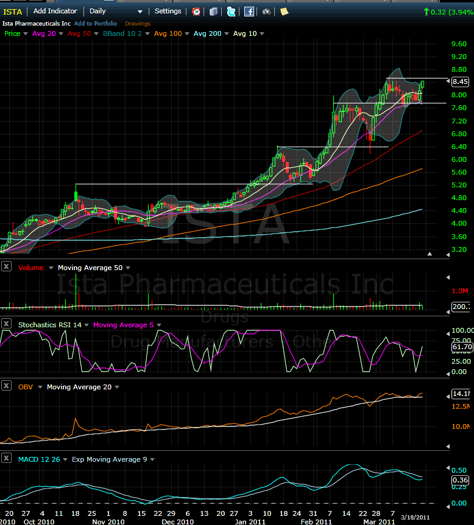Open MACD 12 26 dropdown arrow

point(65,459)
